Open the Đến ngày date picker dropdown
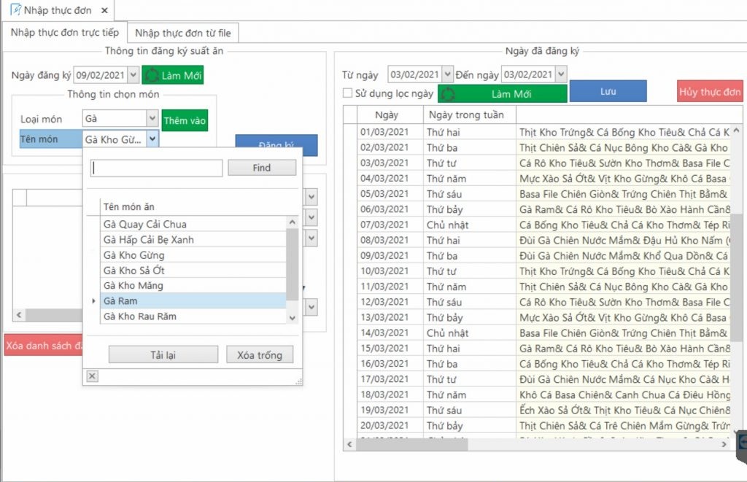The image size is (747, 482). tap(560, 74)
